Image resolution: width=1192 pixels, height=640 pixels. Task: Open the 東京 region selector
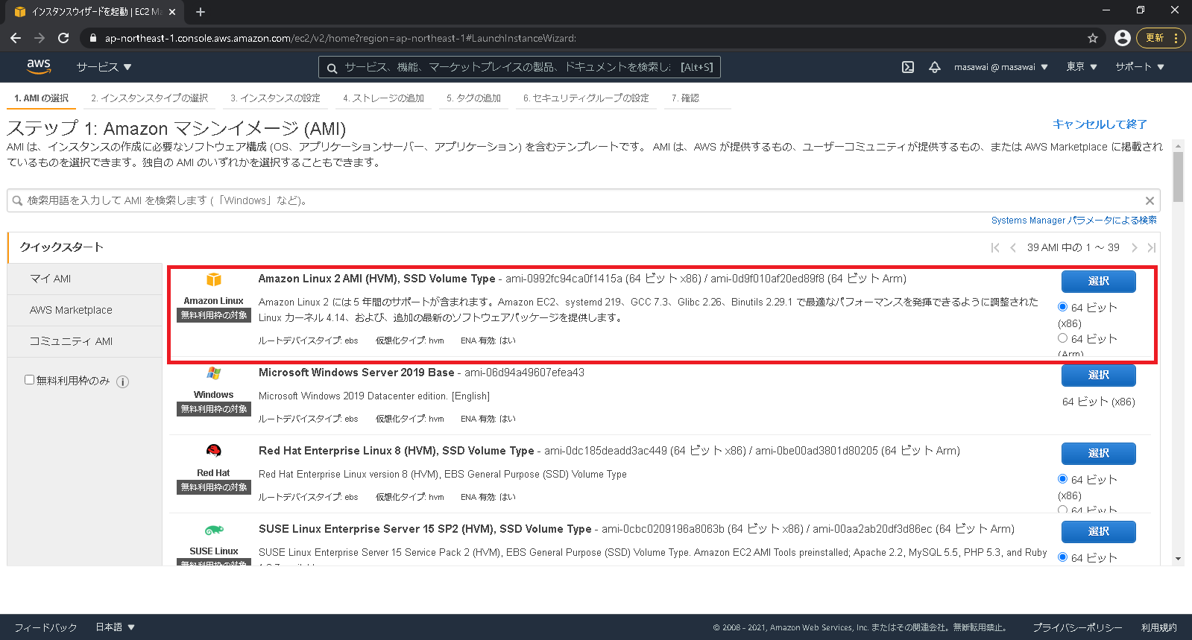tap(1082, 67)
